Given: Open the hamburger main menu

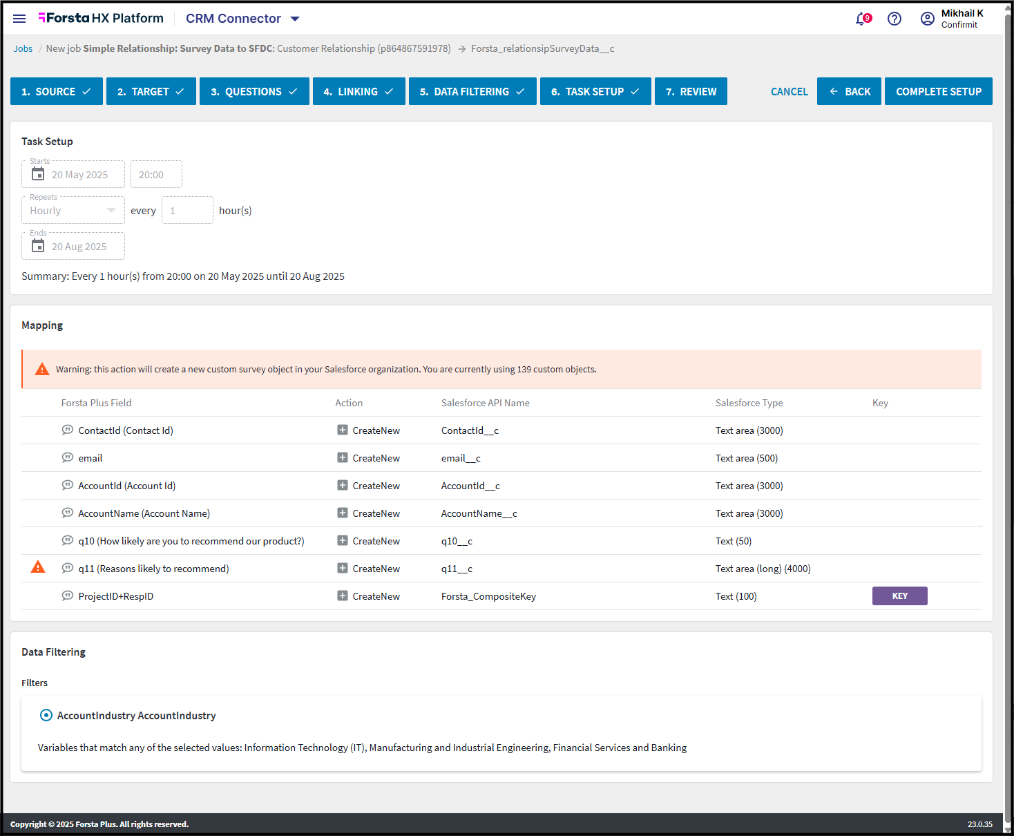Looking at the screenshot, I should (x=19, y=19).
